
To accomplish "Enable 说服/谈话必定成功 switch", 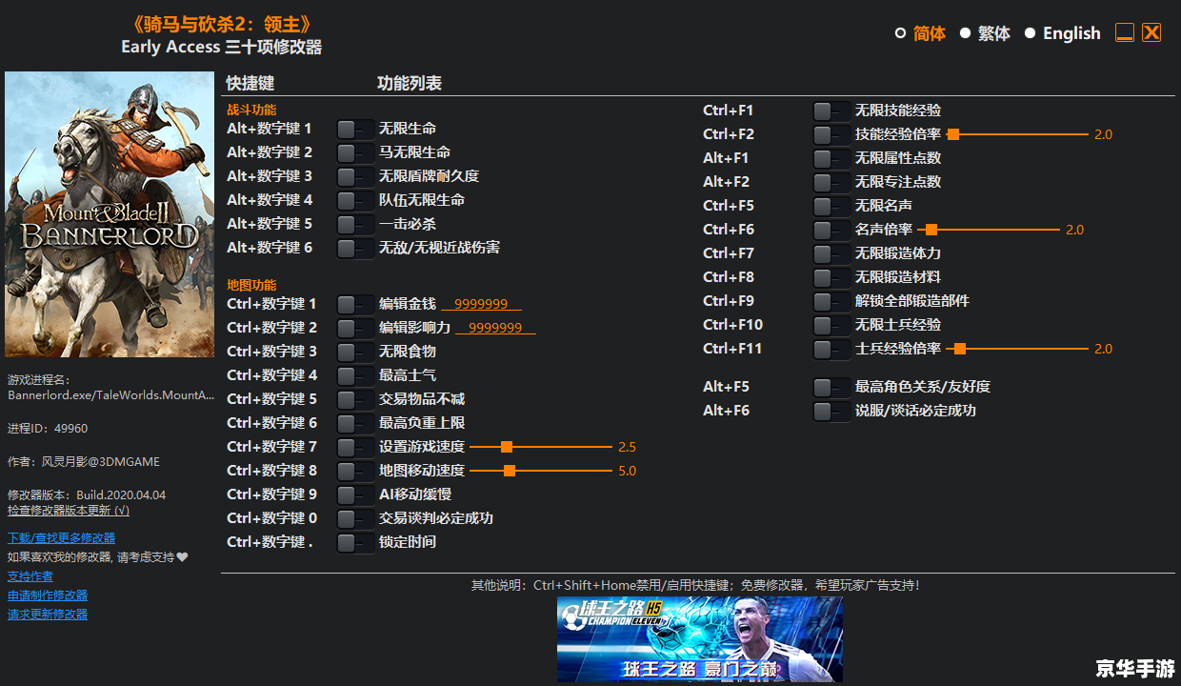I will click(831, 411).
